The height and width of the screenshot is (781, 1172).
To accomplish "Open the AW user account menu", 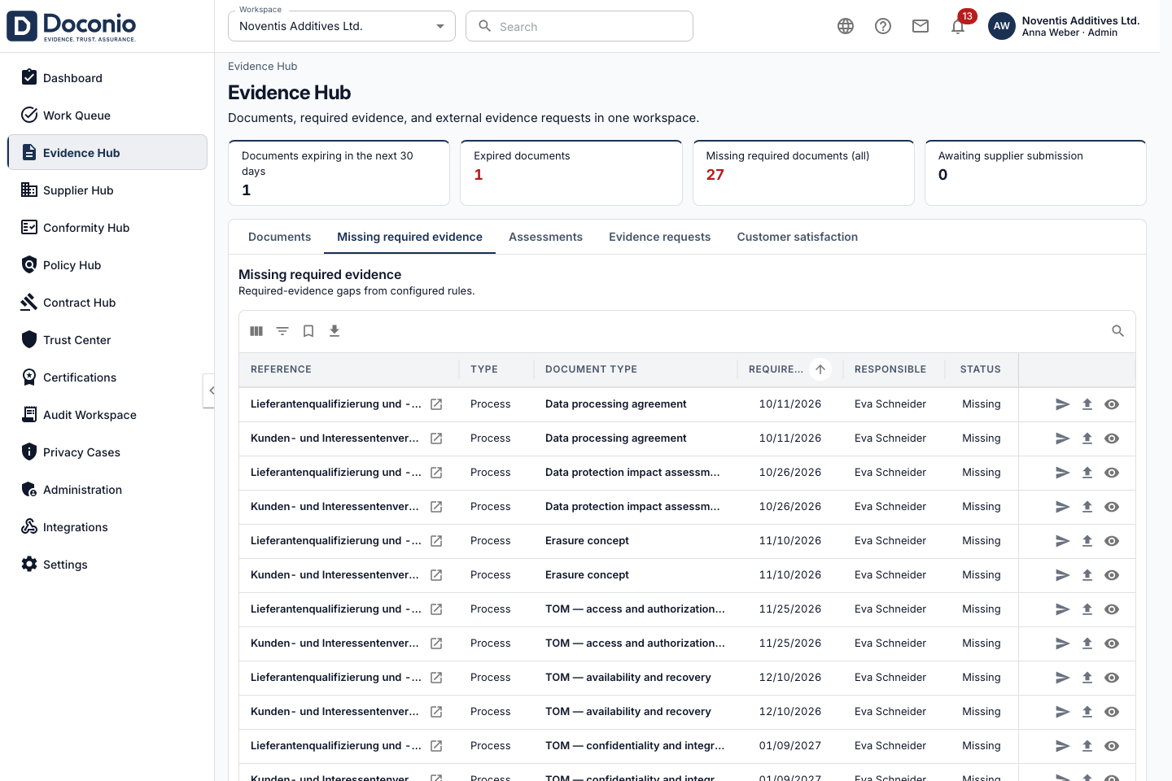I will 1065,26.
